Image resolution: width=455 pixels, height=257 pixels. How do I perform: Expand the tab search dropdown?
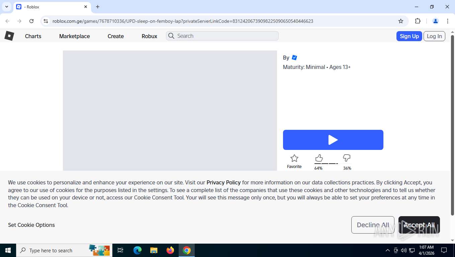coord(6,7)
